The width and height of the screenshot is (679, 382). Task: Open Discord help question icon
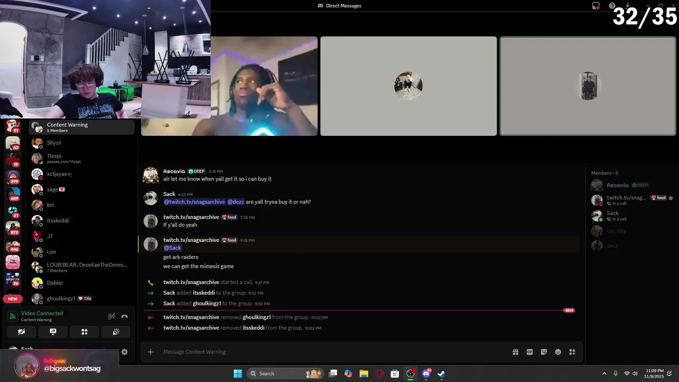[612, 6]
